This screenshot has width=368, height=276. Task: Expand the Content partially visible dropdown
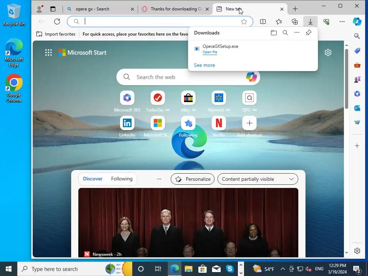pos(258,179)
